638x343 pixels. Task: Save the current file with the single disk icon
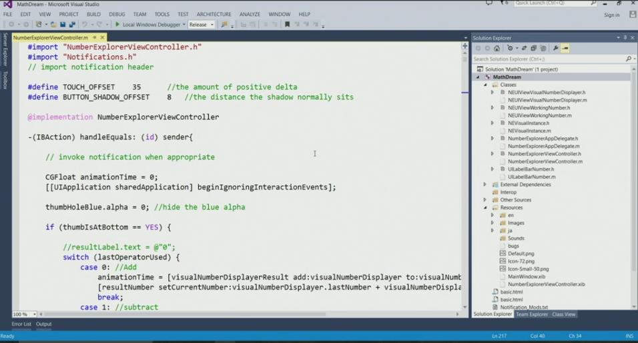[63, 25]
